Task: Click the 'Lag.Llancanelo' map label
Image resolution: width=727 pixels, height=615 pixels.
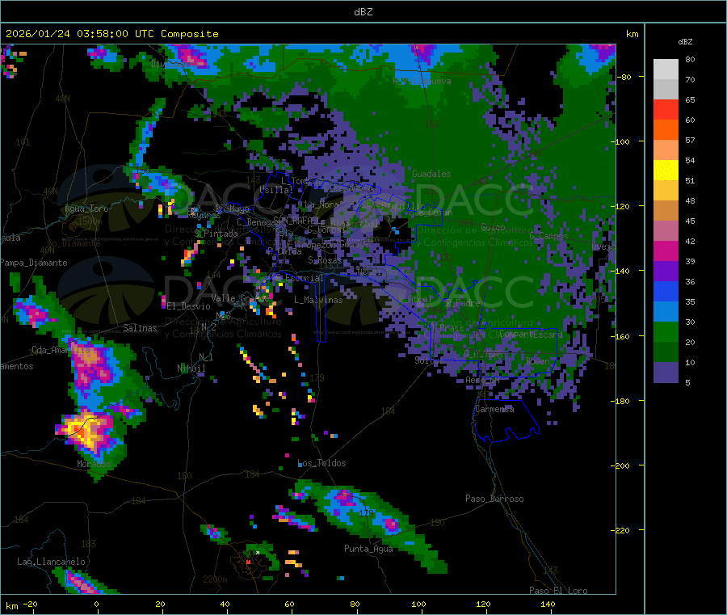Action: pos(51,562)
